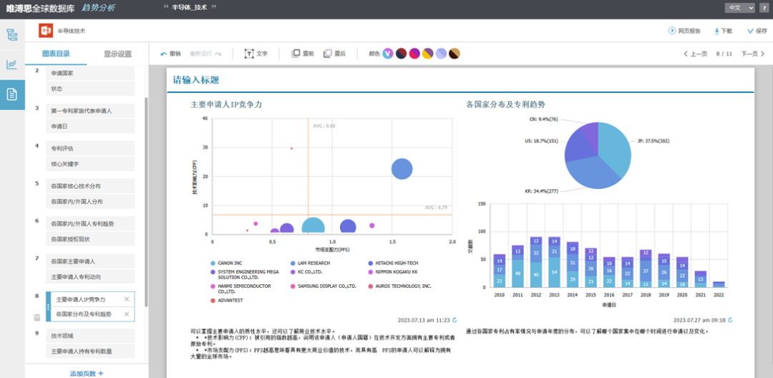Select the light lavender color theme

pos(441,54)
